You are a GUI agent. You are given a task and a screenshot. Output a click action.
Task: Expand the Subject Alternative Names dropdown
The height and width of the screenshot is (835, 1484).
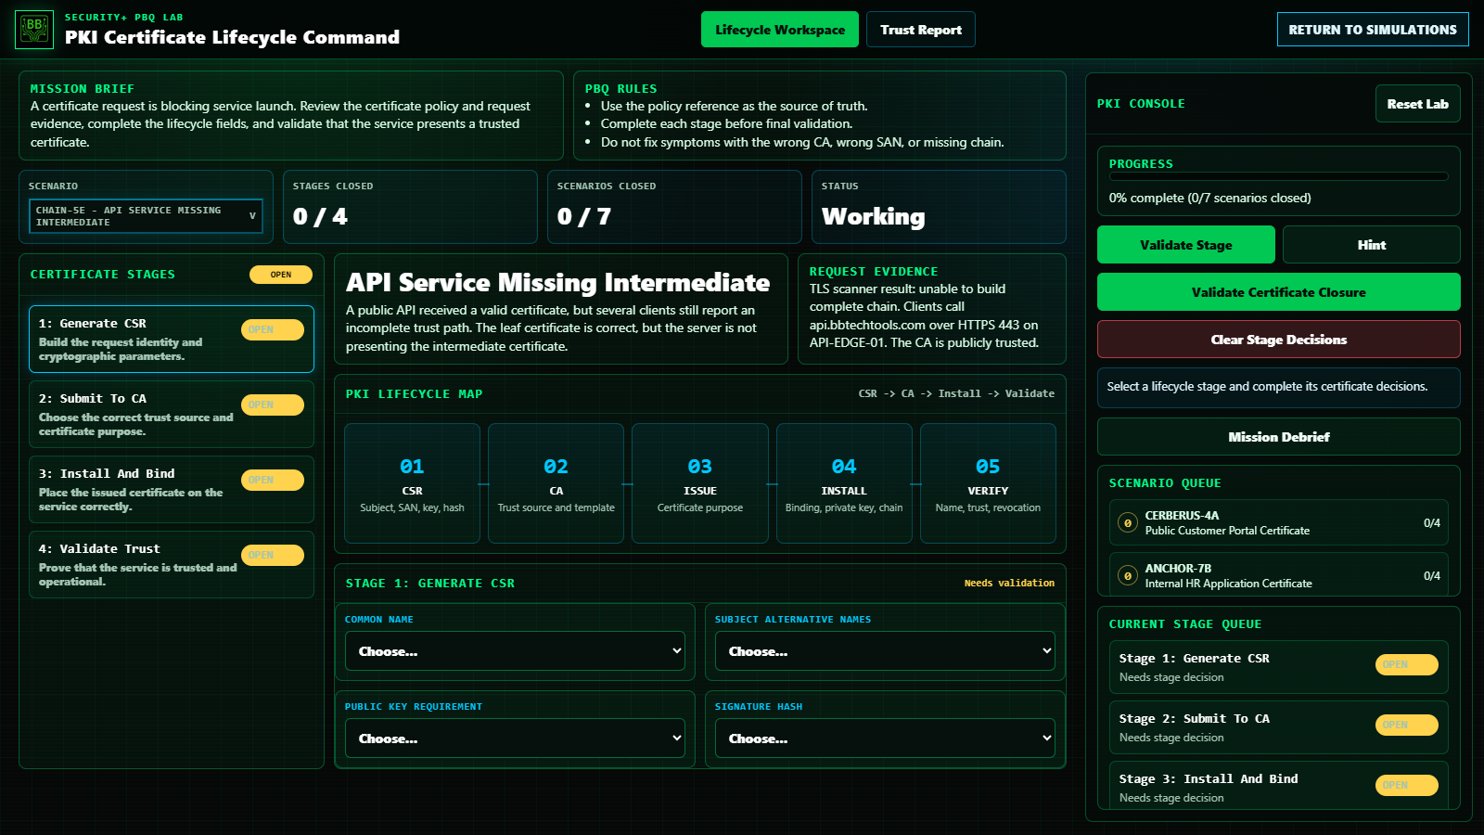[885, 651]
